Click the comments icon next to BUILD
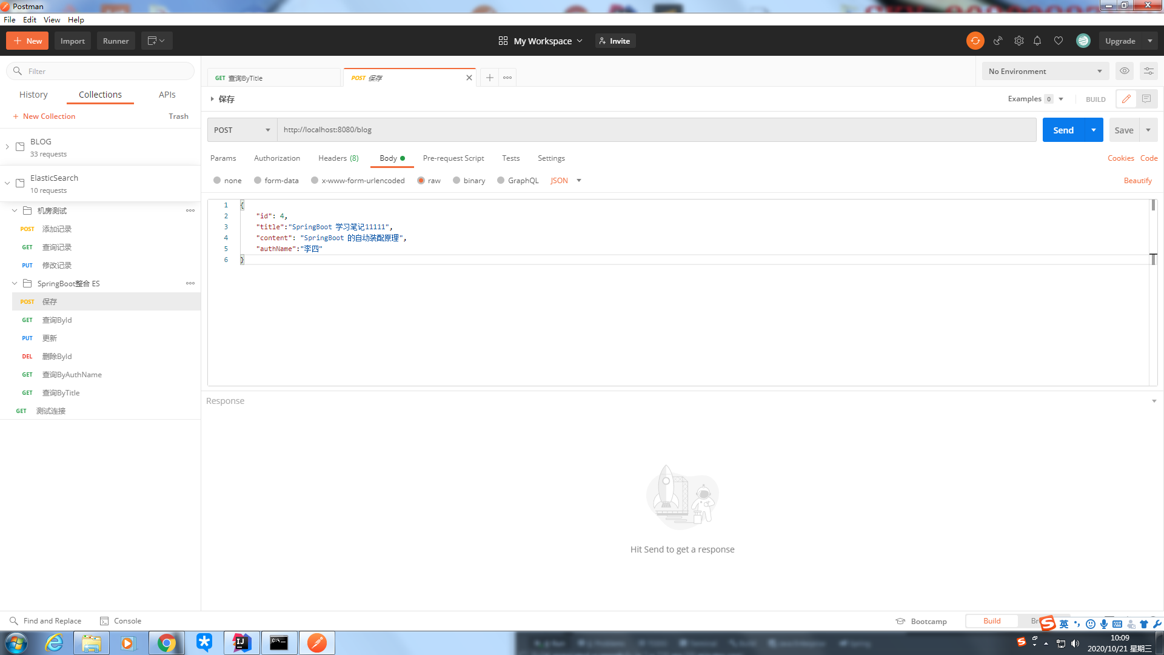Screen dimensions: 1164x655 coord(1146,99)
